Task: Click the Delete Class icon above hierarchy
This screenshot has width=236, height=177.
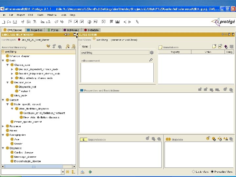Action: [60, 47]
